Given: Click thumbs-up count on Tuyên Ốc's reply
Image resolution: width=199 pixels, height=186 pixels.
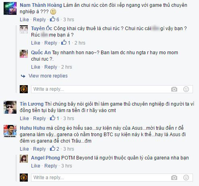Looking at the screenshot, I should (x=66, y=43).
